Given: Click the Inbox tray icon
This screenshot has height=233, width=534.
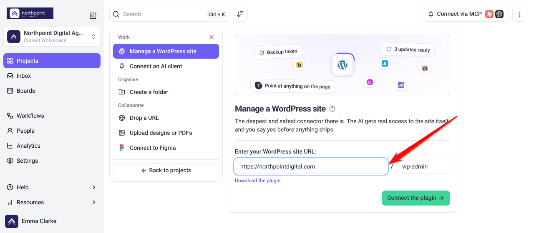Looking at the screenshot, I should pyautogui.click(x=10, y=76).
